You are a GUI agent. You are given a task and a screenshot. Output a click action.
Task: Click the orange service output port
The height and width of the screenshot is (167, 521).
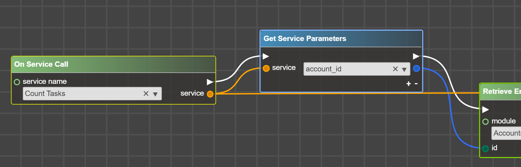pos(210,94)
